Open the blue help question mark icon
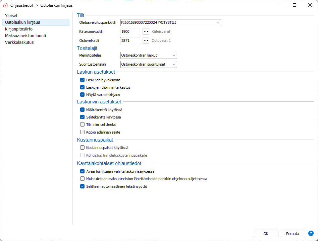This screenshot has width=318, height=241. click(311, 233)
